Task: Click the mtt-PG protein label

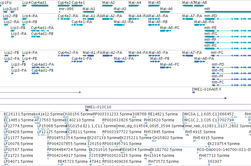Action: [x=217, y=53]
